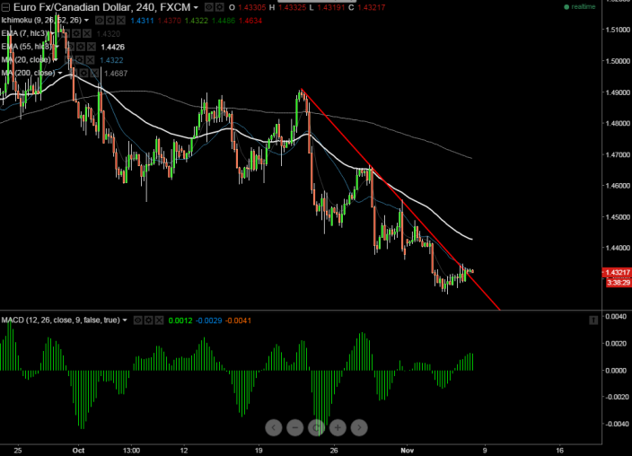Hide the Ichimoku indicator with its eye icon

click(99, 20)
